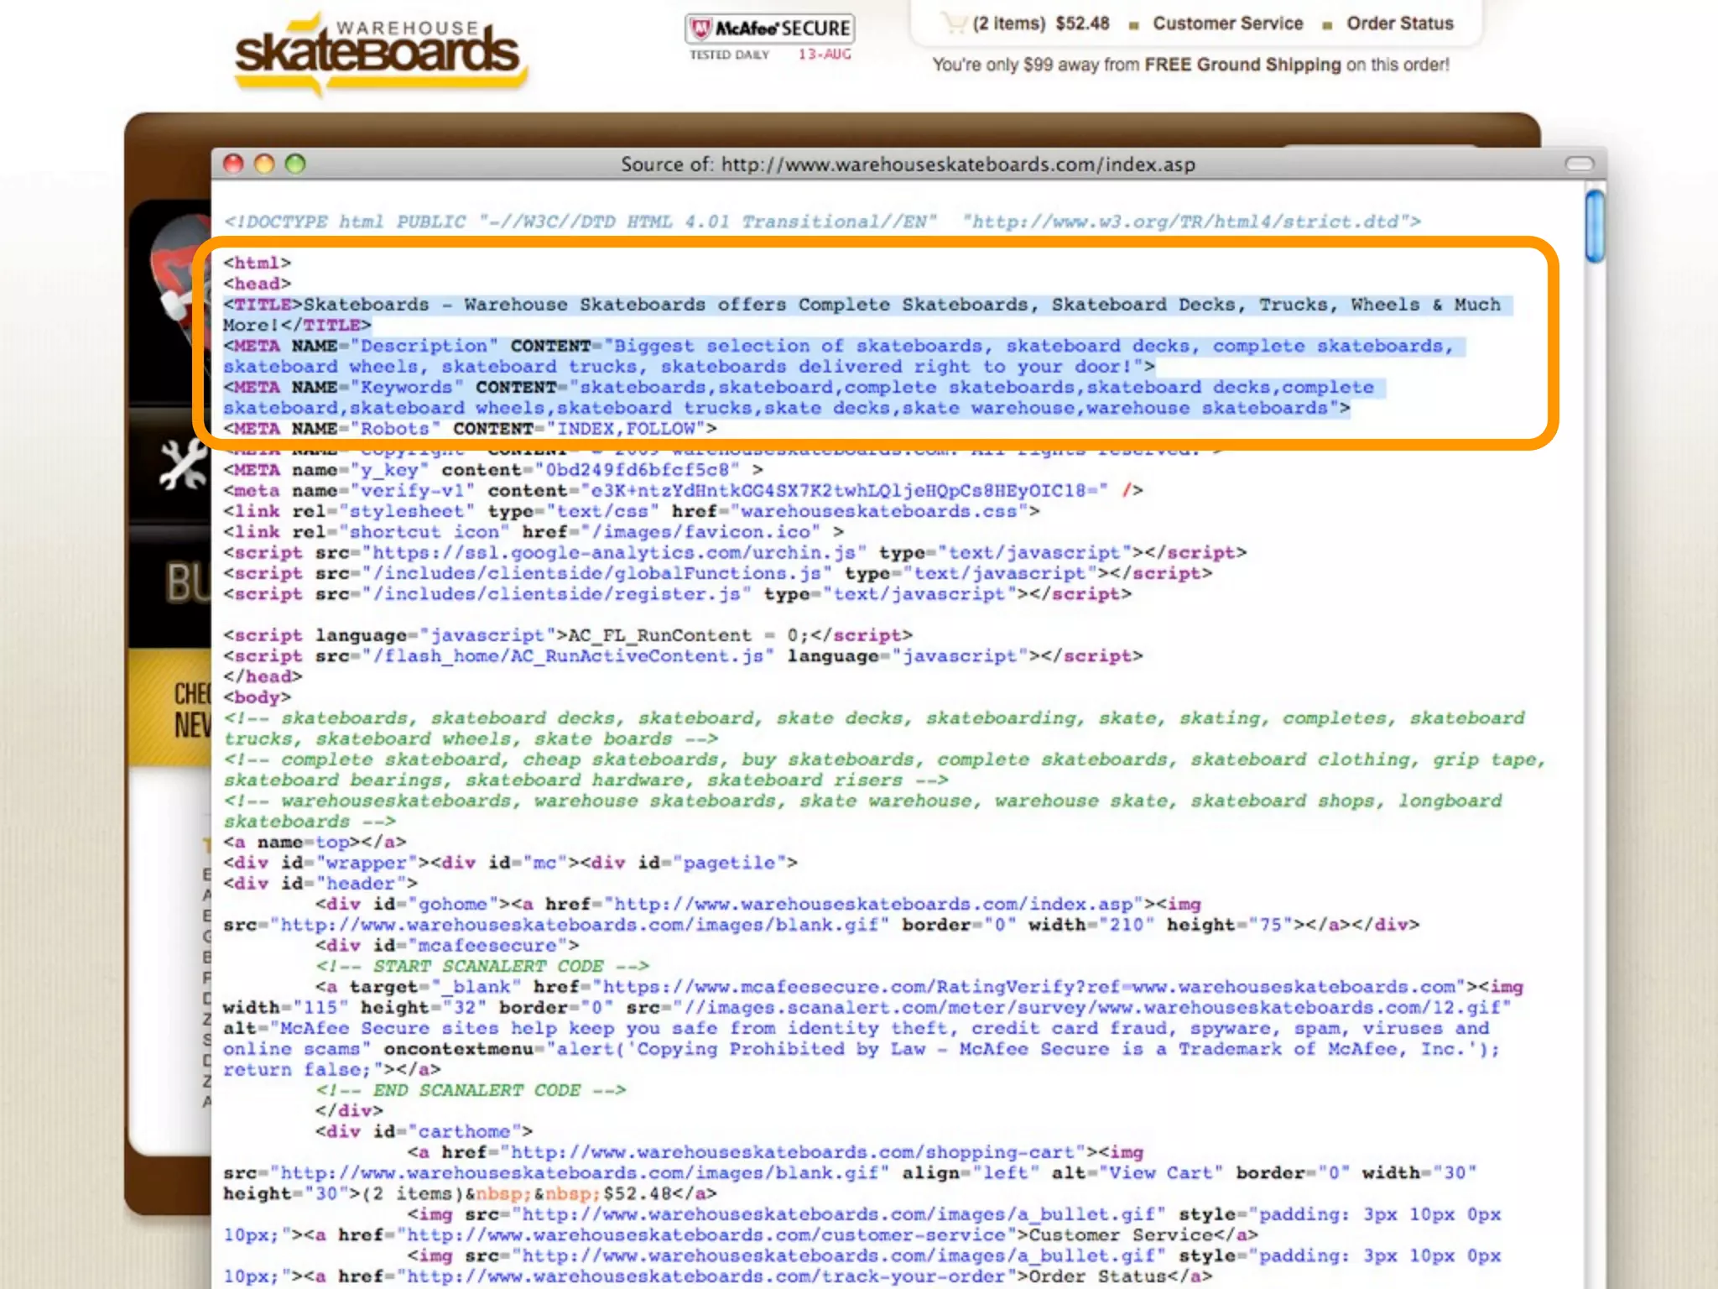The height and width of the screenshot is (1289, 1718).
Task: Open the shopping cart icon
Action: pos(954,23)
